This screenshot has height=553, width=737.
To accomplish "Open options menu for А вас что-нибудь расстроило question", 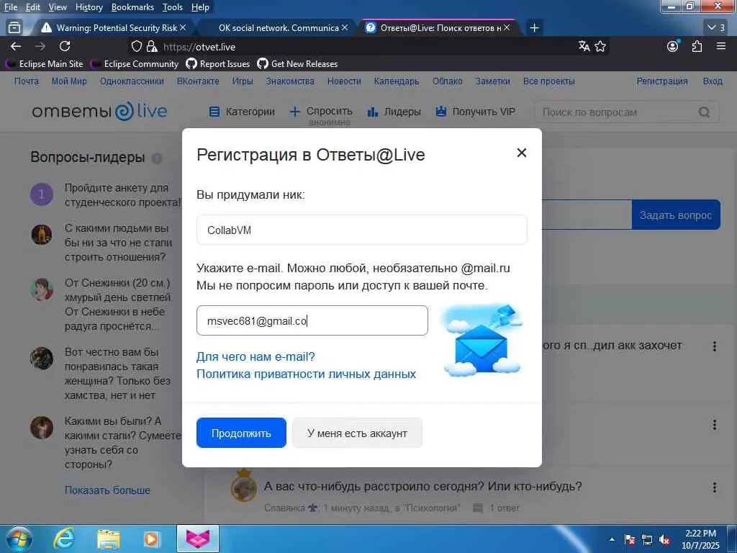I will [715, 487].
